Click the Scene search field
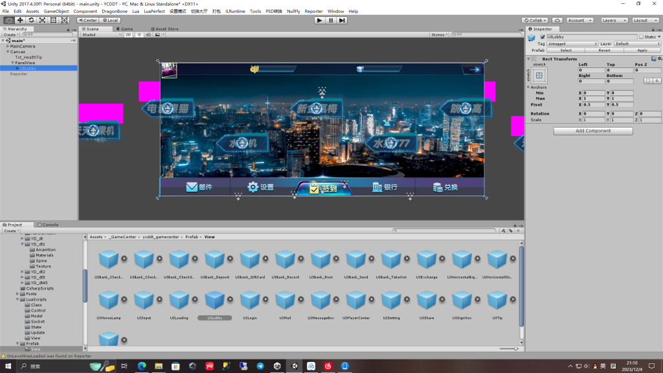 point(486,35)
